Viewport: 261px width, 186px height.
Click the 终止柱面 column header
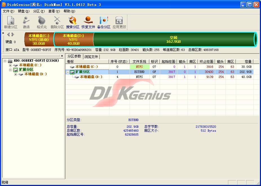tap(206, 62)
